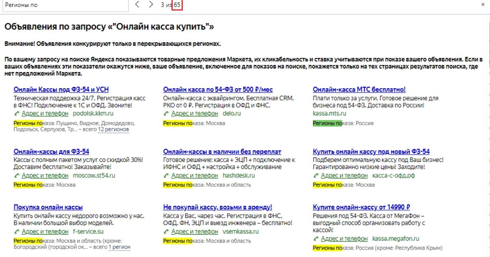The image size is (490, 257).
Task: Open ad 'Онлайн-кассы для ФЗ-54'
Action: [x=51, y=152]
